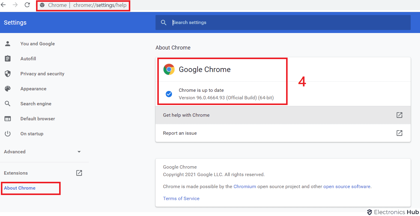The image size is (420, 216).
Task: Reload the page with refresh icon
Action: click(27, 5)
